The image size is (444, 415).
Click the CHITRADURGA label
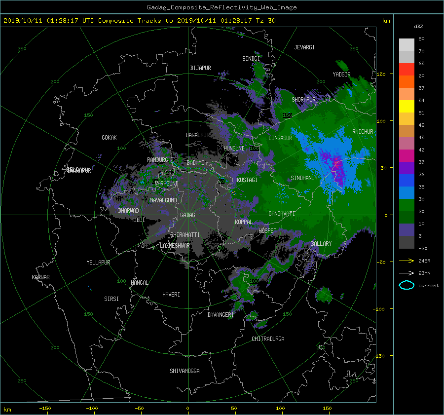pos(268,339)
